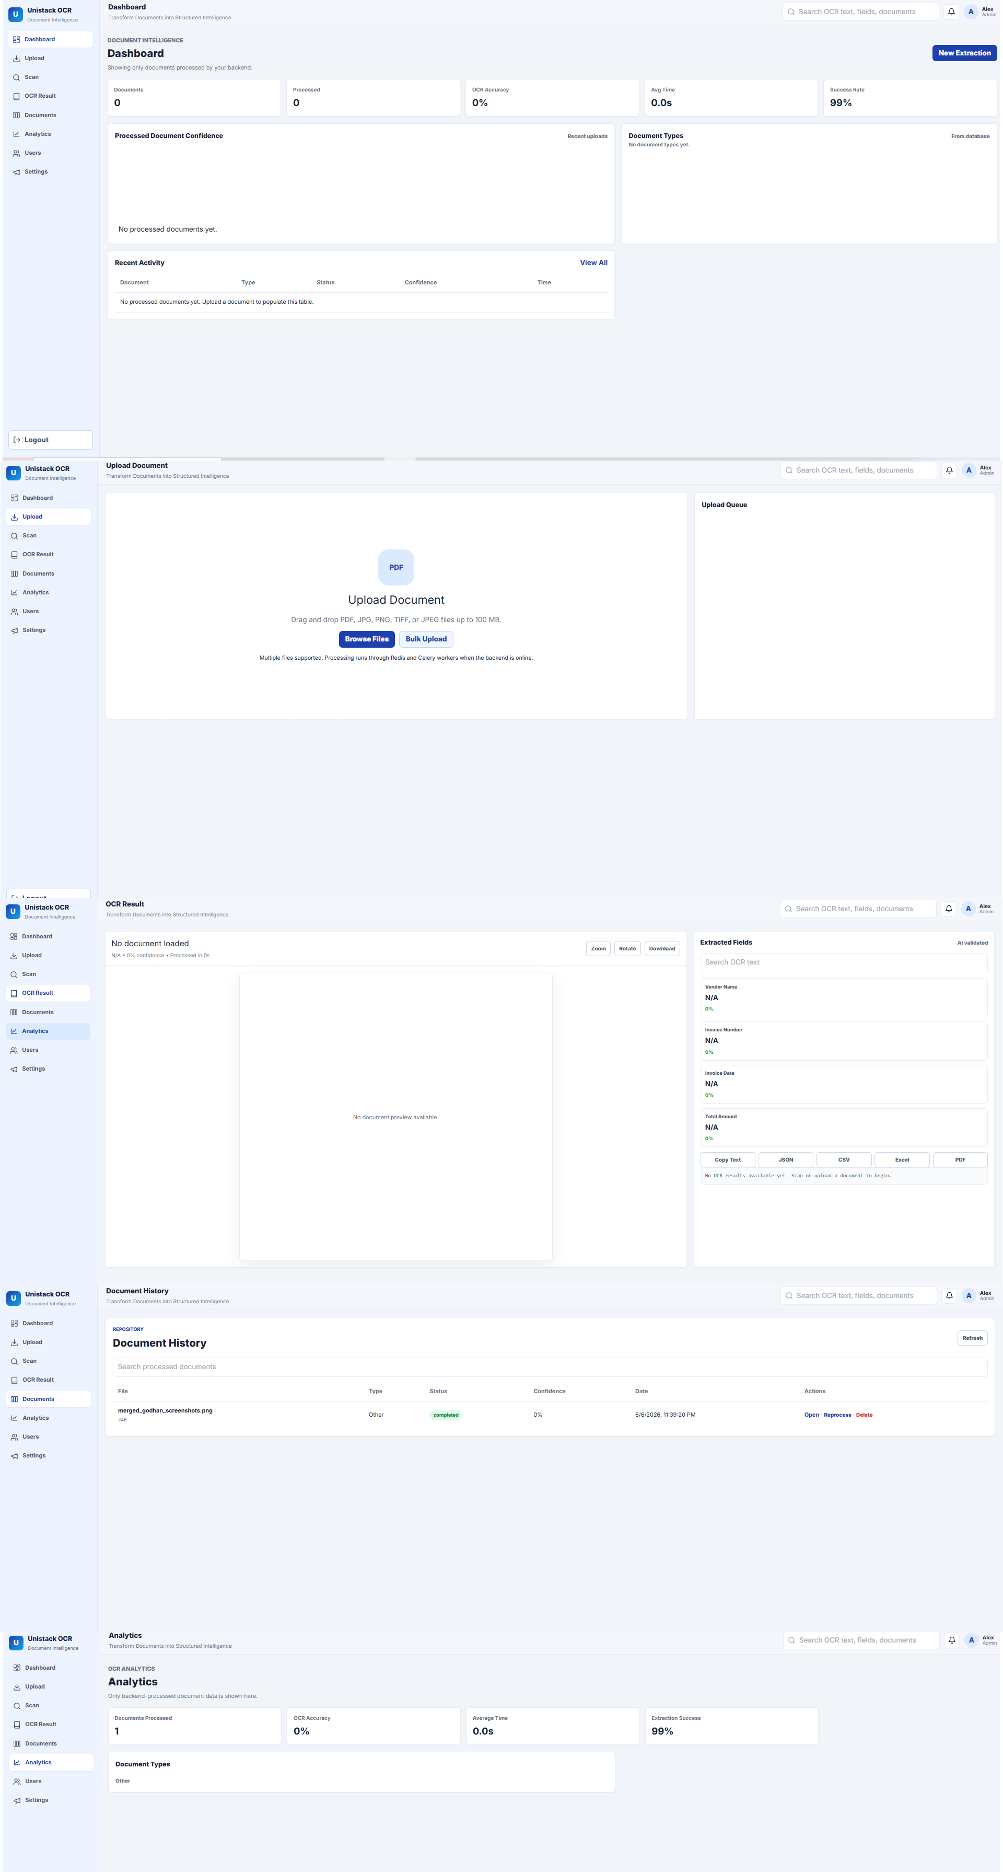Click the PDF icon above the Upload Document heading

pyautogui.click(x=396, y=567)
